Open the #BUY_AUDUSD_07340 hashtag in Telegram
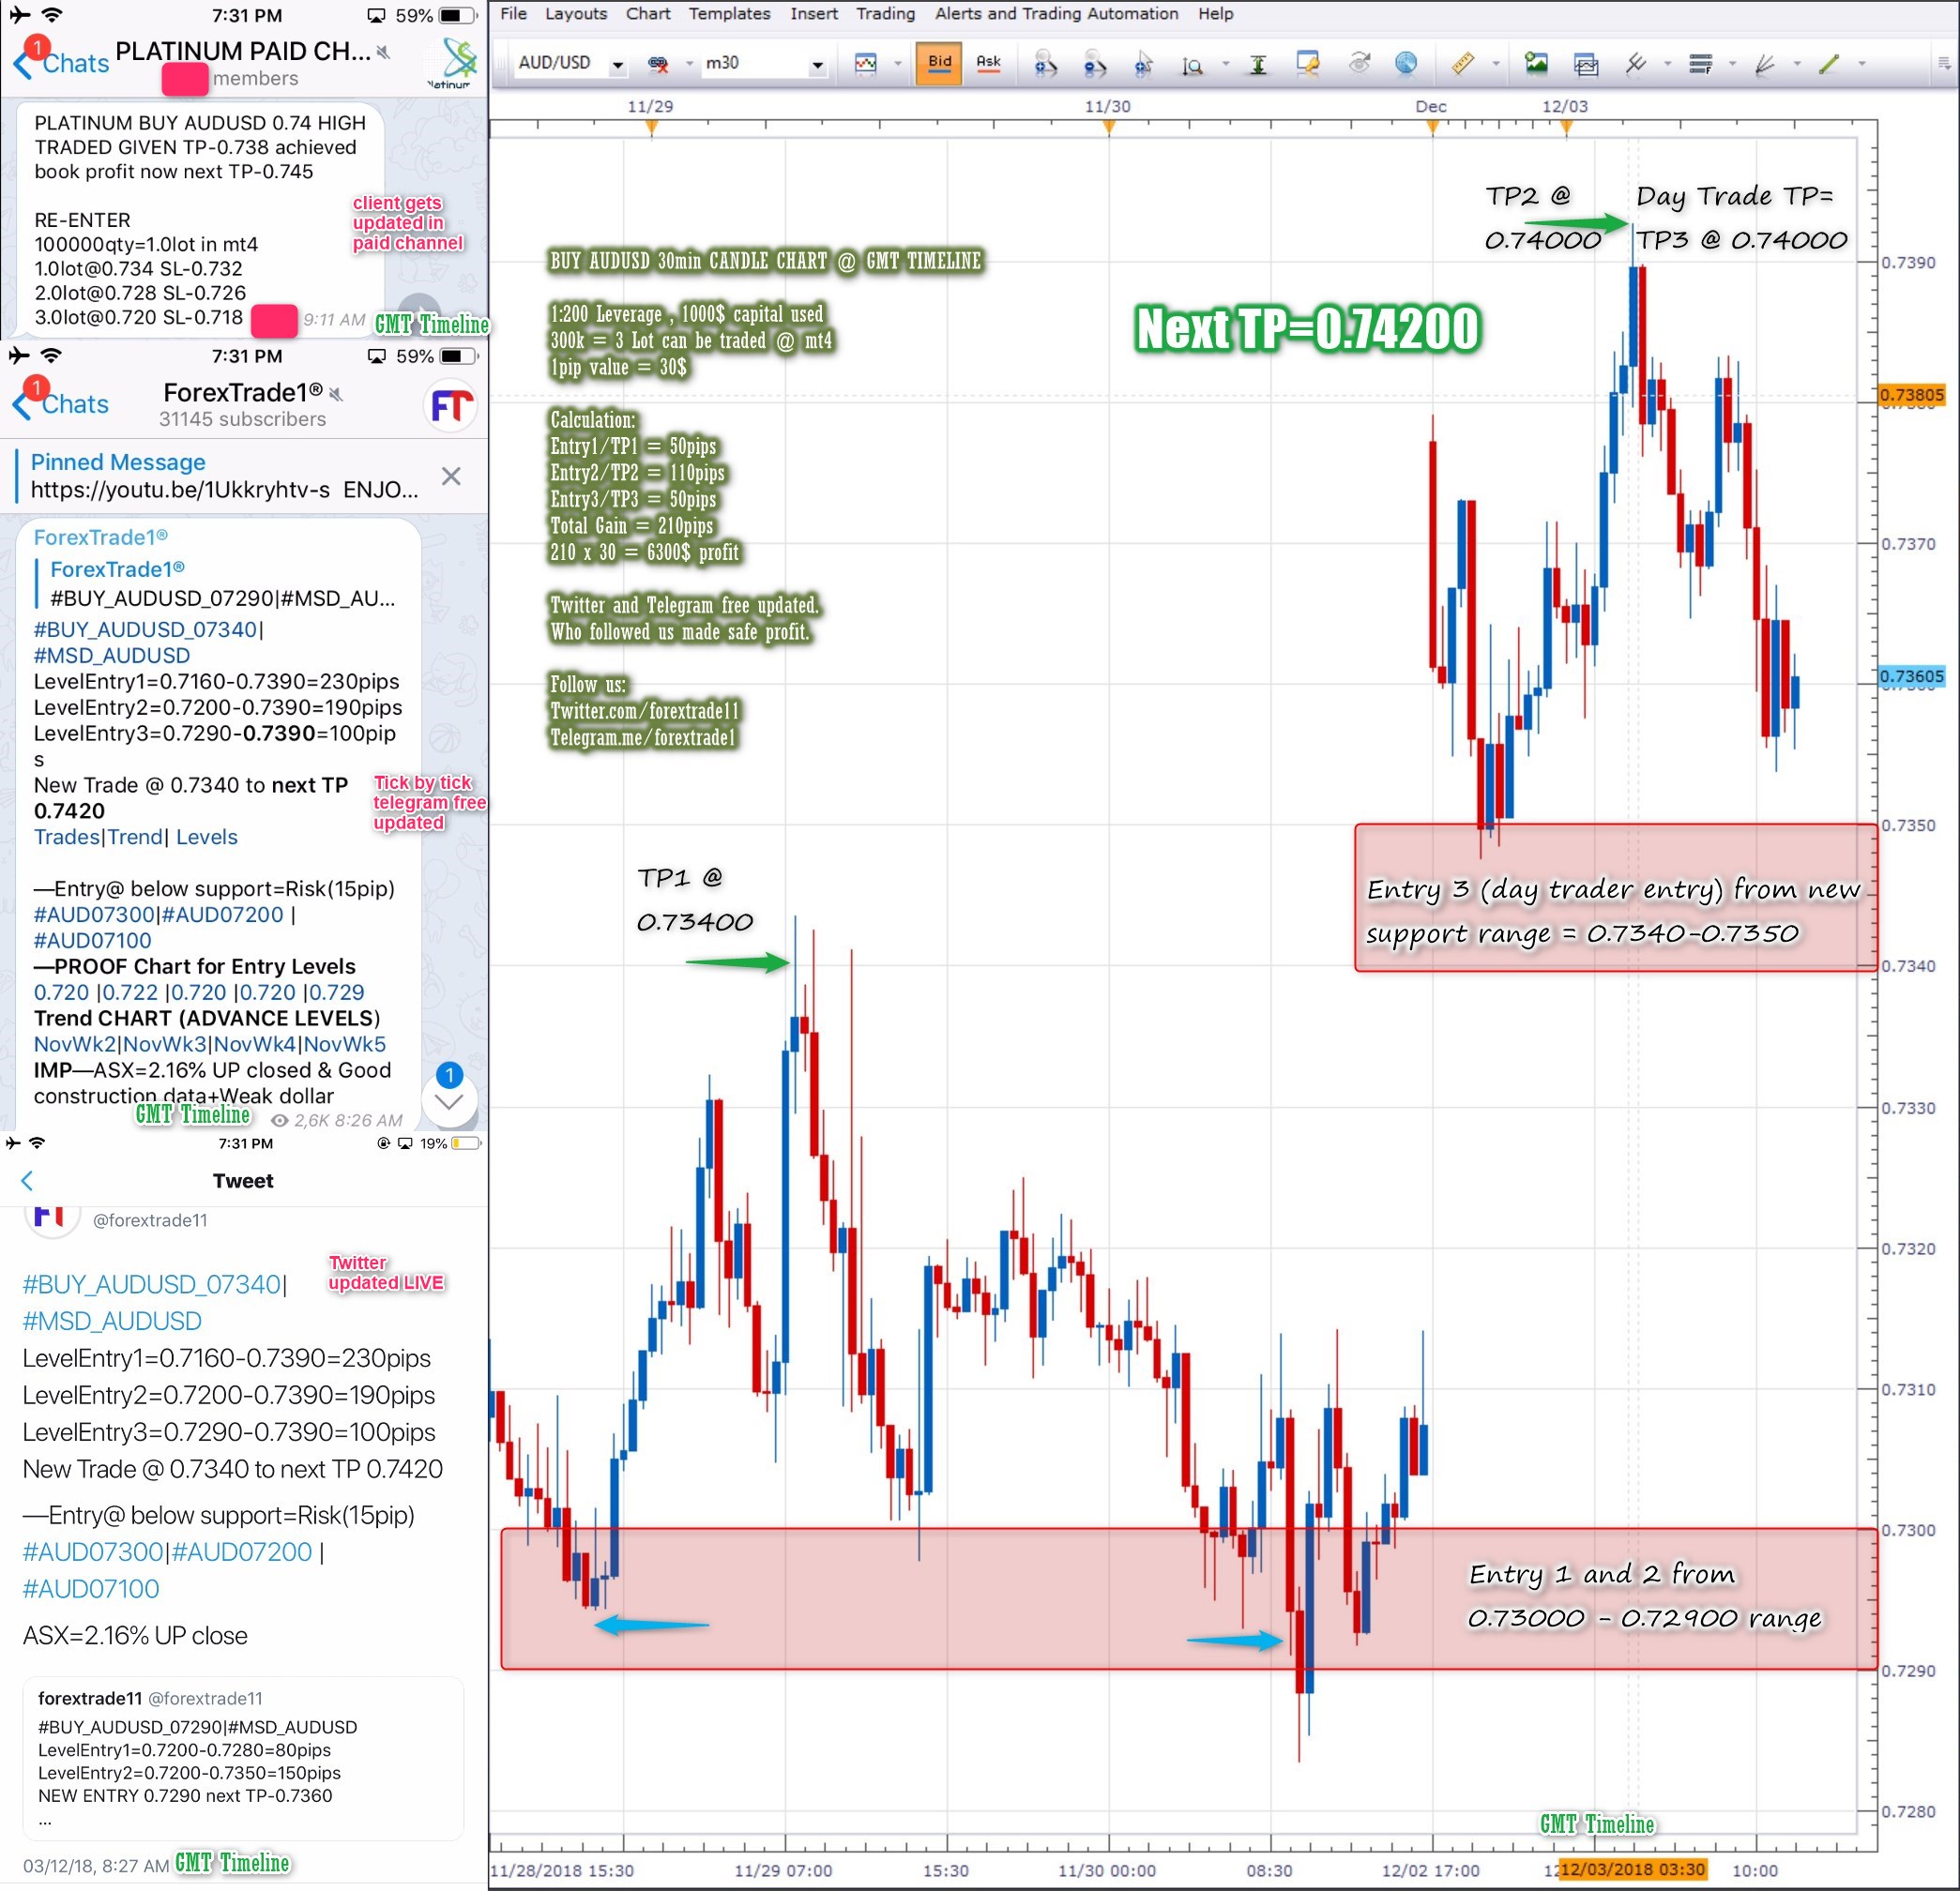This screenshot has height=1891, width=1960. coord(147,629)
